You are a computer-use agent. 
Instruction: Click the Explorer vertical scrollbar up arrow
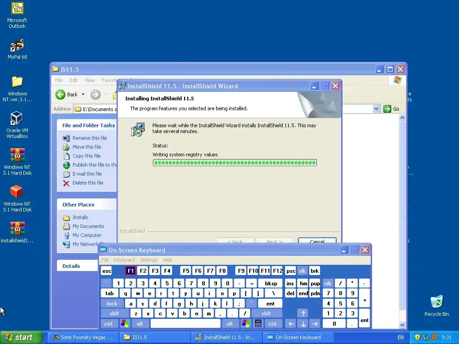[x=402, y=118]
